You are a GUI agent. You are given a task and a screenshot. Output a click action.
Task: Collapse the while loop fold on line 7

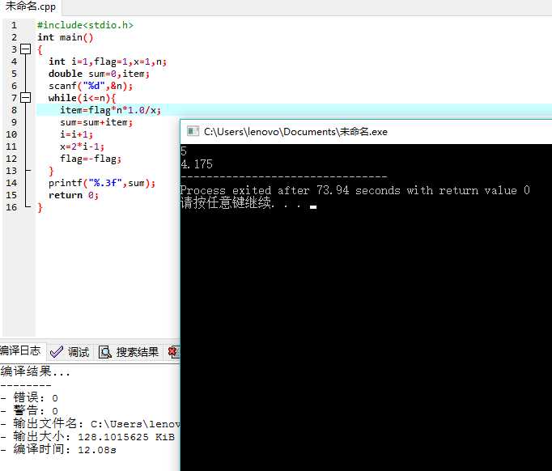(25, 97)
